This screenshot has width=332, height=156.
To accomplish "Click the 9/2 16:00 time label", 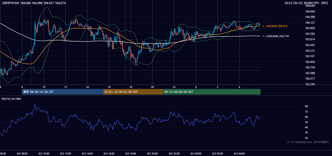I will click(x=109, y=153).
